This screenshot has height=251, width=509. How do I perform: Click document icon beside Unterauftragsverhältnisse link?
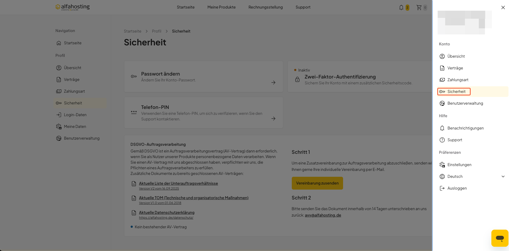pos(134,184)
